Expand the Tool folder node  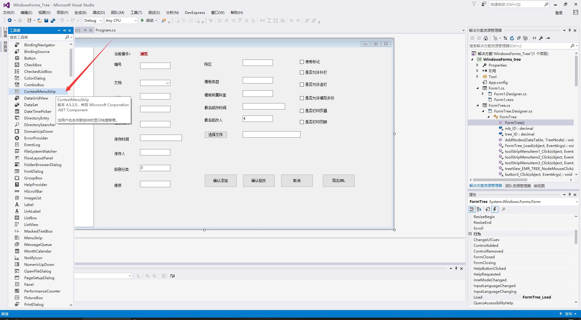coord(478,77)
